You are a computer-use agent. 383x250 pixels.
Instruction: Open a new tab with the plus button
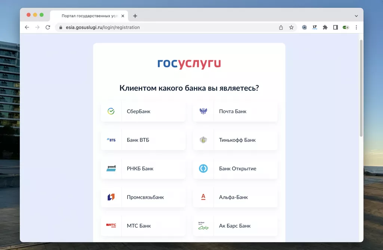tap(135, 16)
